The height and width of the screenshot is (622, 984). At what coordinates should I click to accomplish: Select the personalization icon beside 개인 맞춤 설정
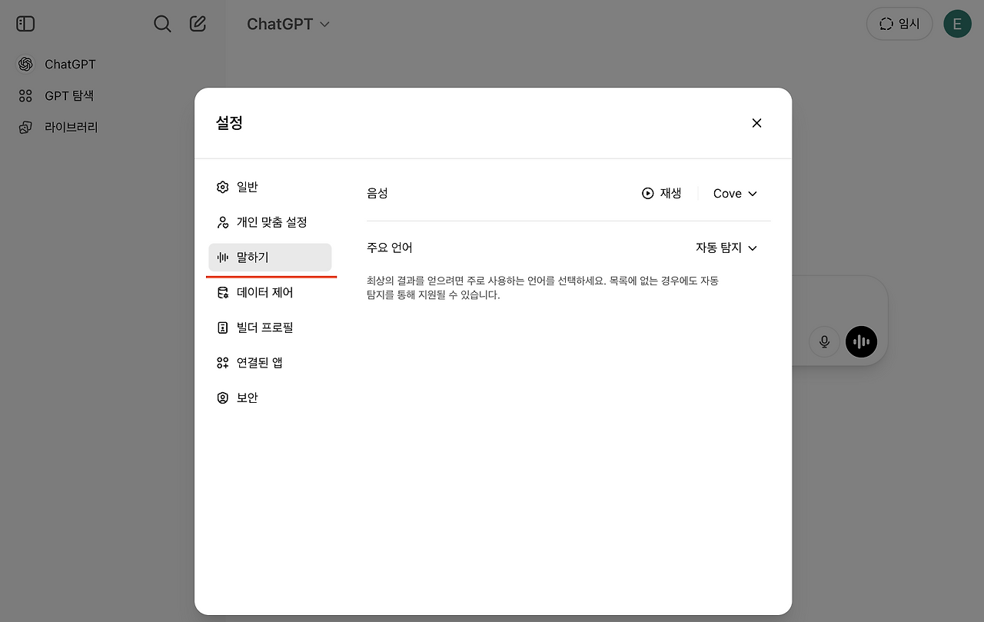coord(222,221)
